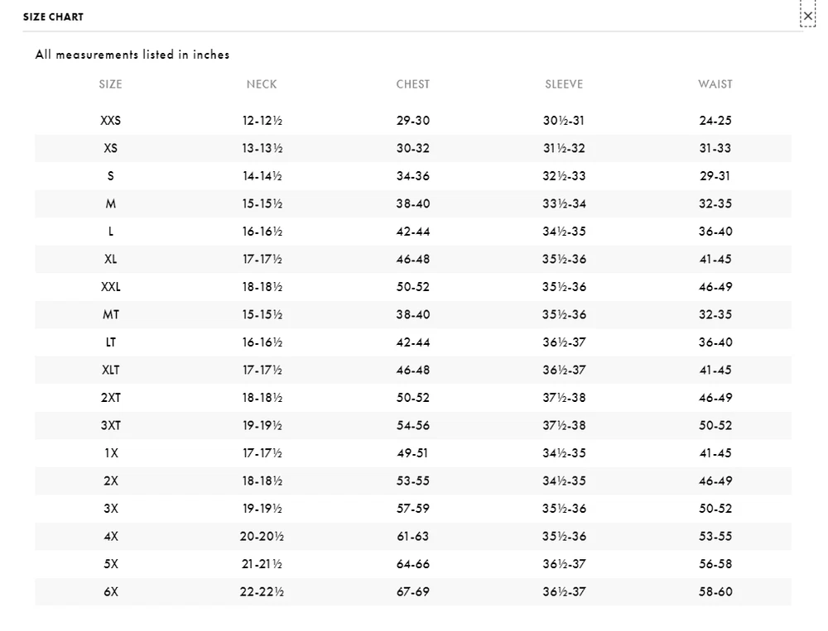828x631 pixels.
Task: Click the 5X size label
Action: click(x=110, y=564)
